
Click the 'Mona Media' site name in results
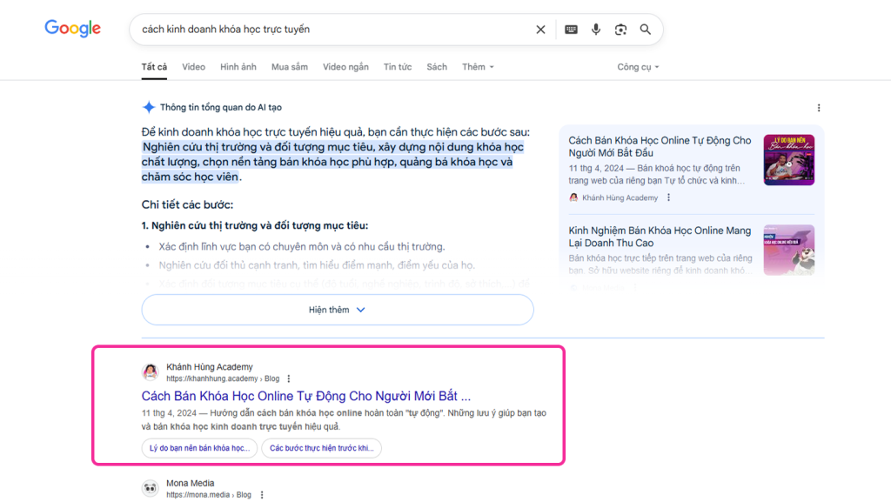coord(191,483)
